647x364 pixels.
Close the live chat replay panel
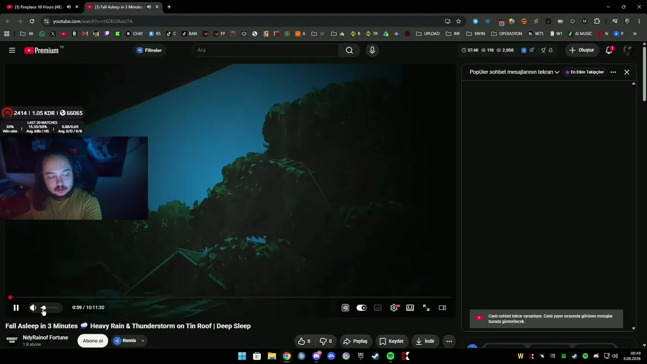[627, 72]
